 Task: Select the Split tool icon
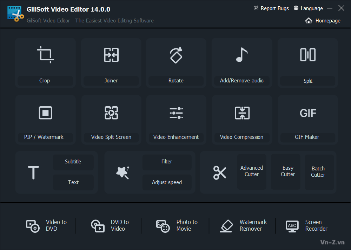[308, 55]
